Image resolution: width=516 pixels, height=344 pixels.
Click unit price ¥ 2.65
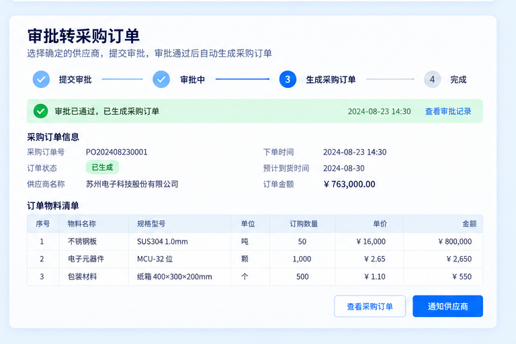point(374,259)
